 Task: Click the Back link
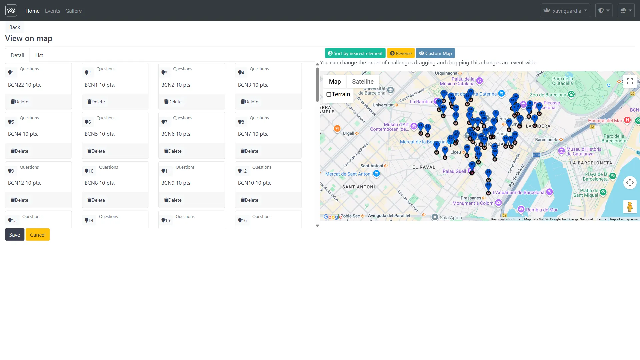[x=15, y=27]
